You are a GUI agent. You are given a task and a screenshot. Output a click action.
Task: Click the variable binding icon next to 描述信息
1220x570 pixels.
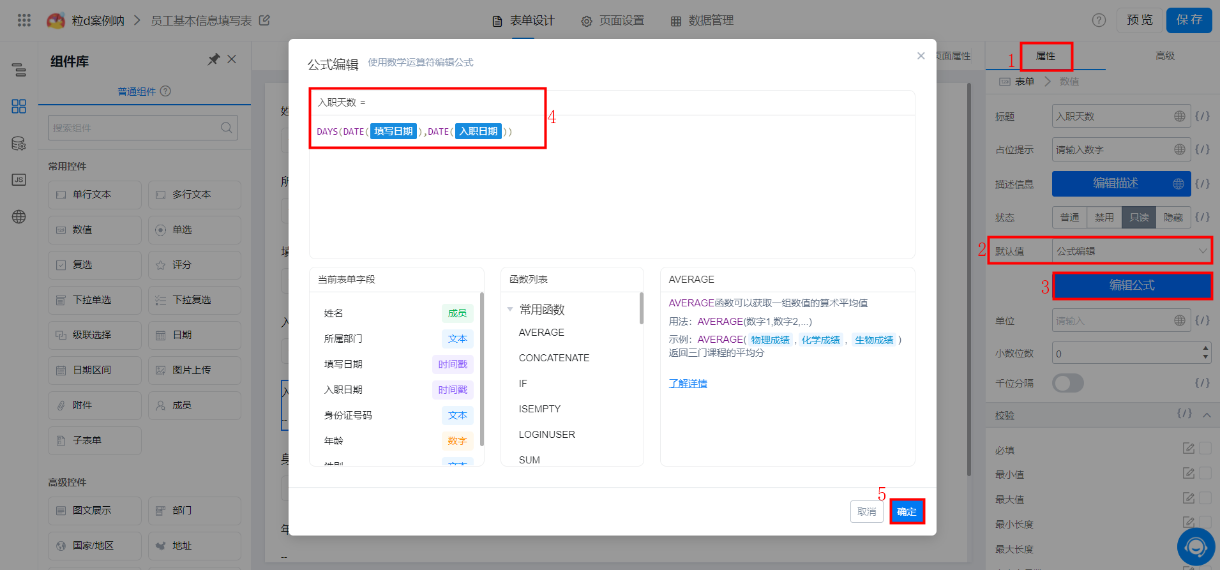click(x=1203, y=184)
